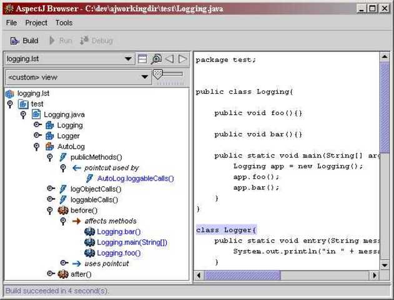Select the logging.lst root tree label
The image size is (394, 300).
tap(33, 94)
